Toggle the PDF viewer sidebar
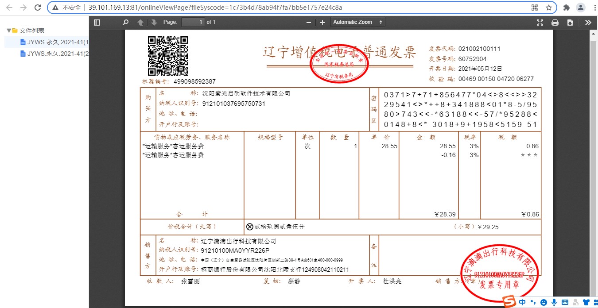This screenshot has width=598, height=308. point(97,22)
